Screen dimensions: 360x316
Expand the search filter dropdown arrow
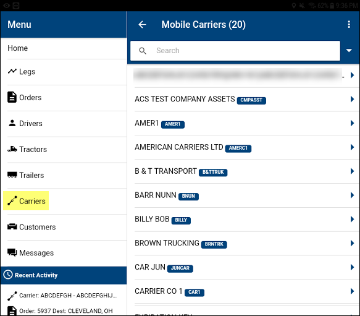pyautogui.click(x=349, y=51)
